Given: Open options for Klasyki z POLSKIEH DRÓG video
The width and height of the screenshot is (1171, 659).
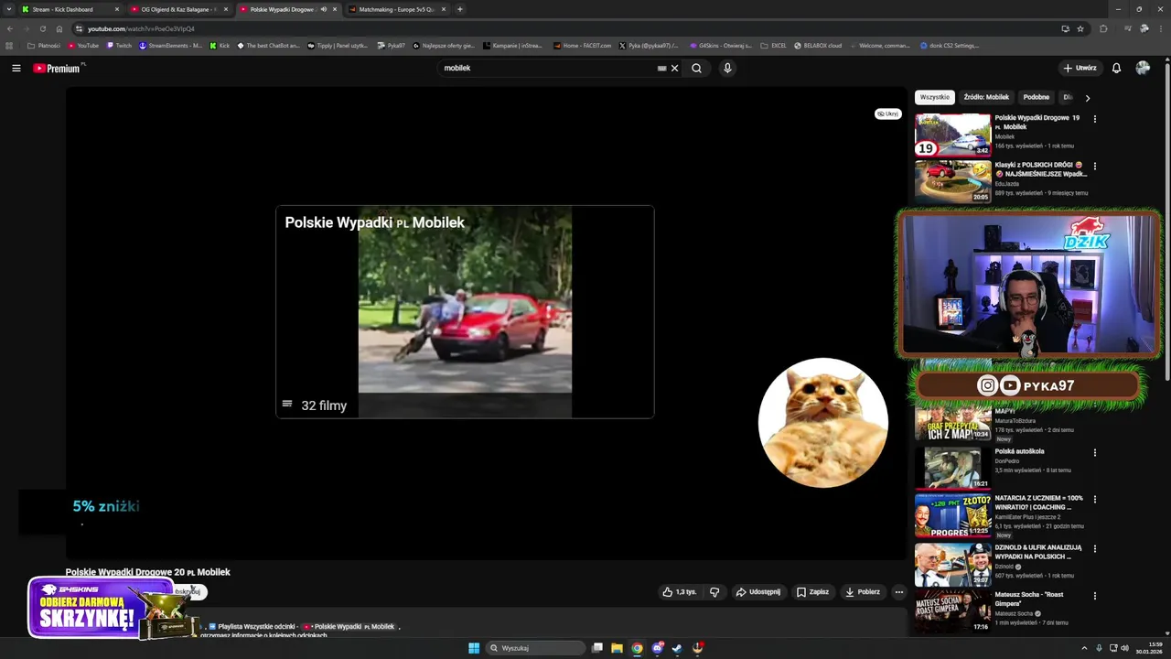Looking at the screenshot, I should 1094,167.
